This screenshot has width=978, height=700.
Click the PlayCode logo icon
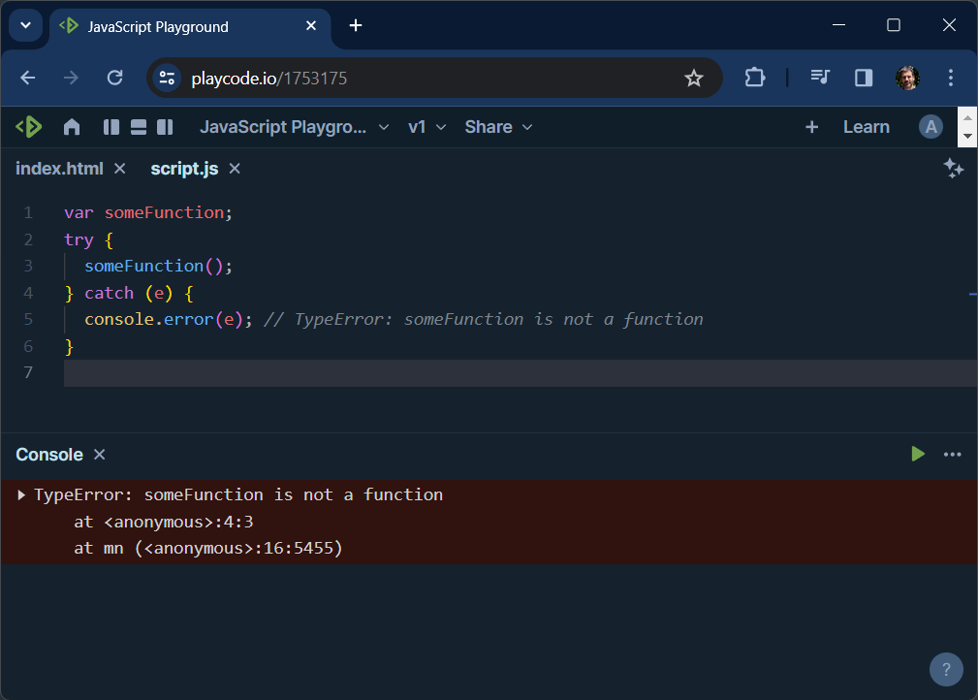28,126
